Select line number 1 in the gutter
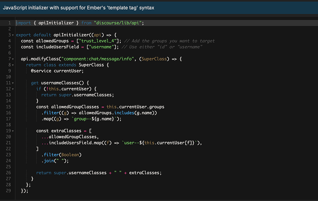This screenshot has height=201, width=318. pos(10,23)
